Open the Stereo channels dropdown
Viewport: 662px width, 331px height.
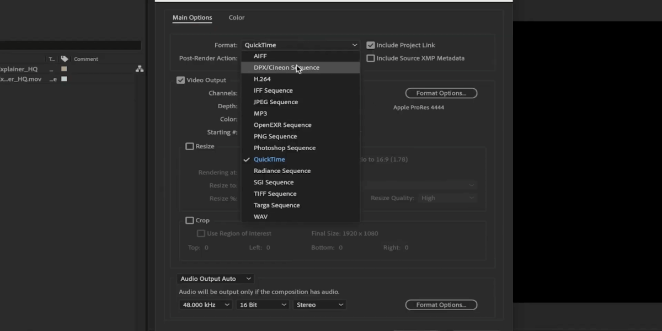[x=320, y=305]
